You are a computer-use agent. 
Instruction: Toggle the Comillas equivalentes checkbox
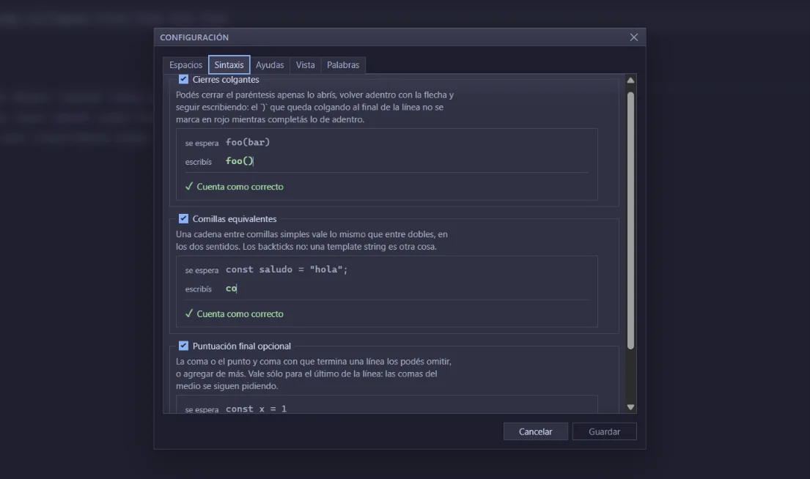183,218
